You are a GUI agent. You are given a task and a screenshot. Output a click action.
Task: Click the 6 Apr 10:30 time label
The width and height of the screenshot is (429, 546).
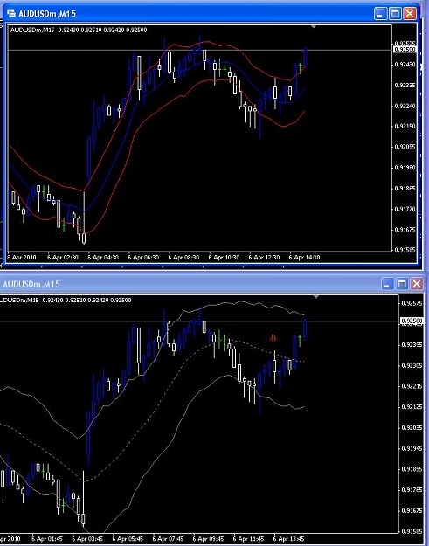pyautogui.click(x=224, y=258)
